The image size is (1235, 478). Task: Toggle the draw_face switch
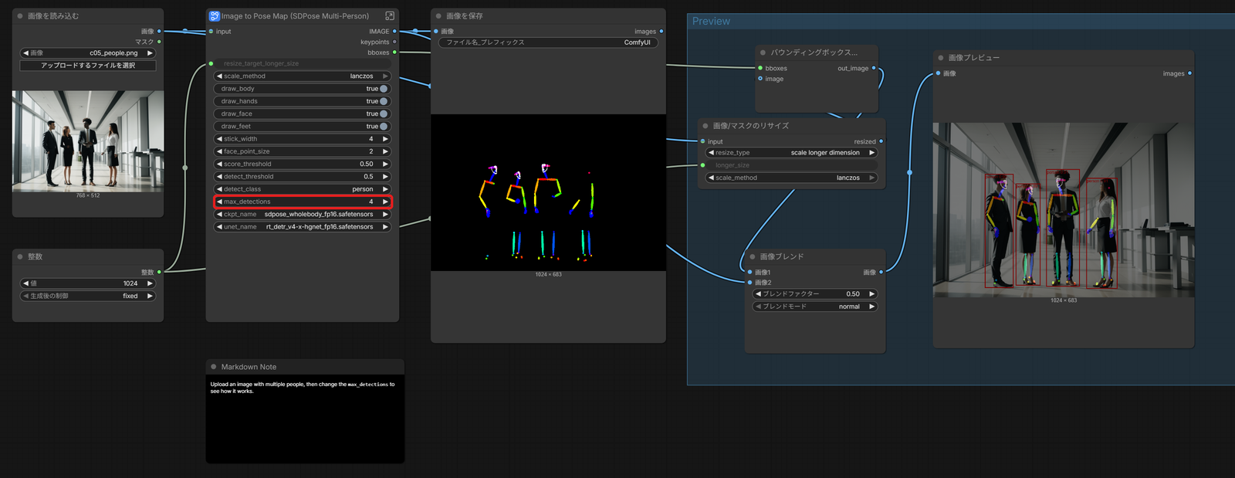[384, 114]
